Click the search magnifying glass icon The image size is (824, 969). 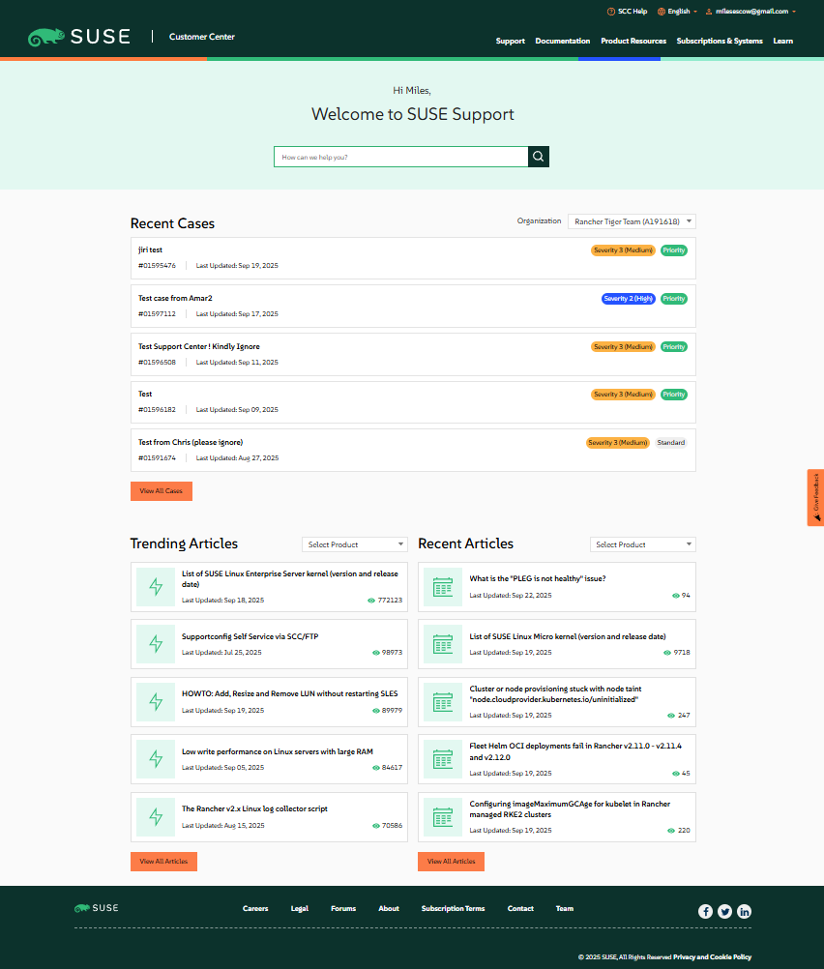click(x=538, y=156)
